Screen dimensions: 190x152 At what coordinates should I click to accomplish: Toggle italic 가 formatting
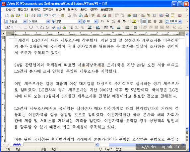point(108,21)
